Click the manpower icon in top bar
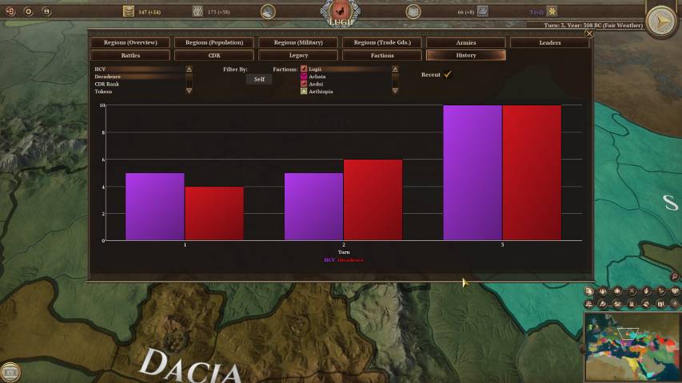The height and width of the screenshot is (383, 682). click(197, 11)
